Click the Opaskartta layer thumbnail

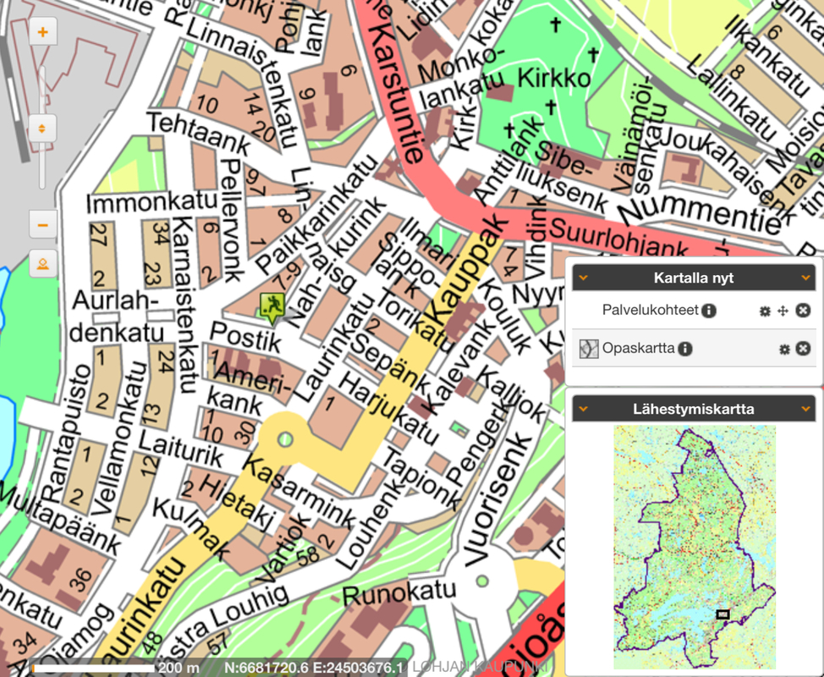click(x=590, y=349)
